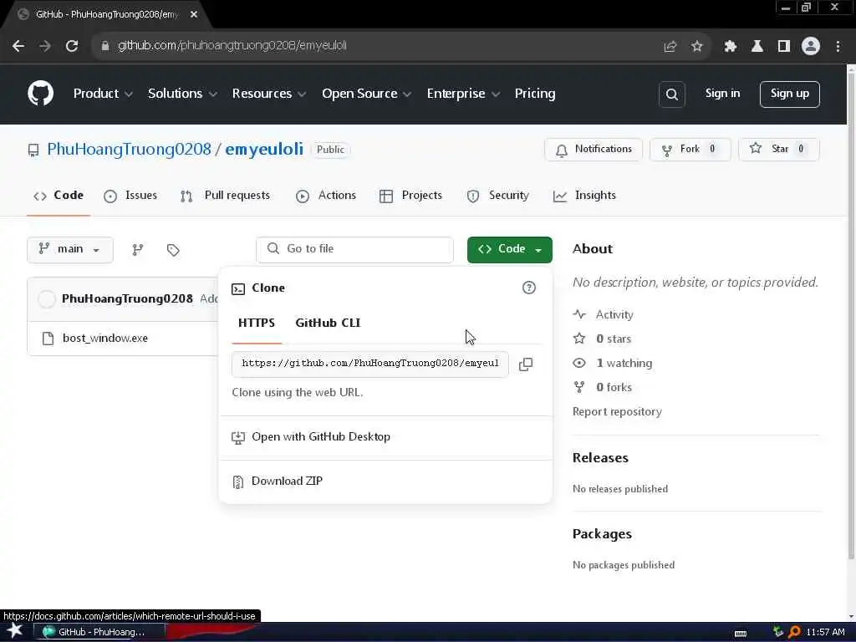Select the Code repository tab
This screenshot has height=642, width=856.
tap(59, 196)
